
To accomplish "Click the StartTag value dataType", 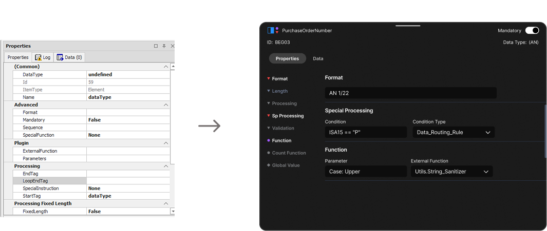I will pyautogui.click(x=100, y=196).
